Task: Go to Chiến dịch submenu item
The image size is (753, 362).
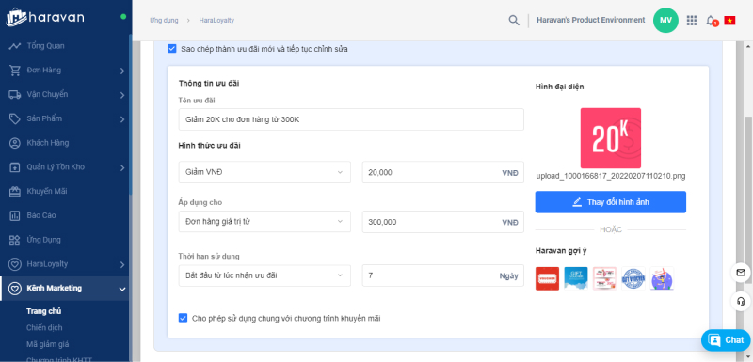Action: (x=44, y=327)
